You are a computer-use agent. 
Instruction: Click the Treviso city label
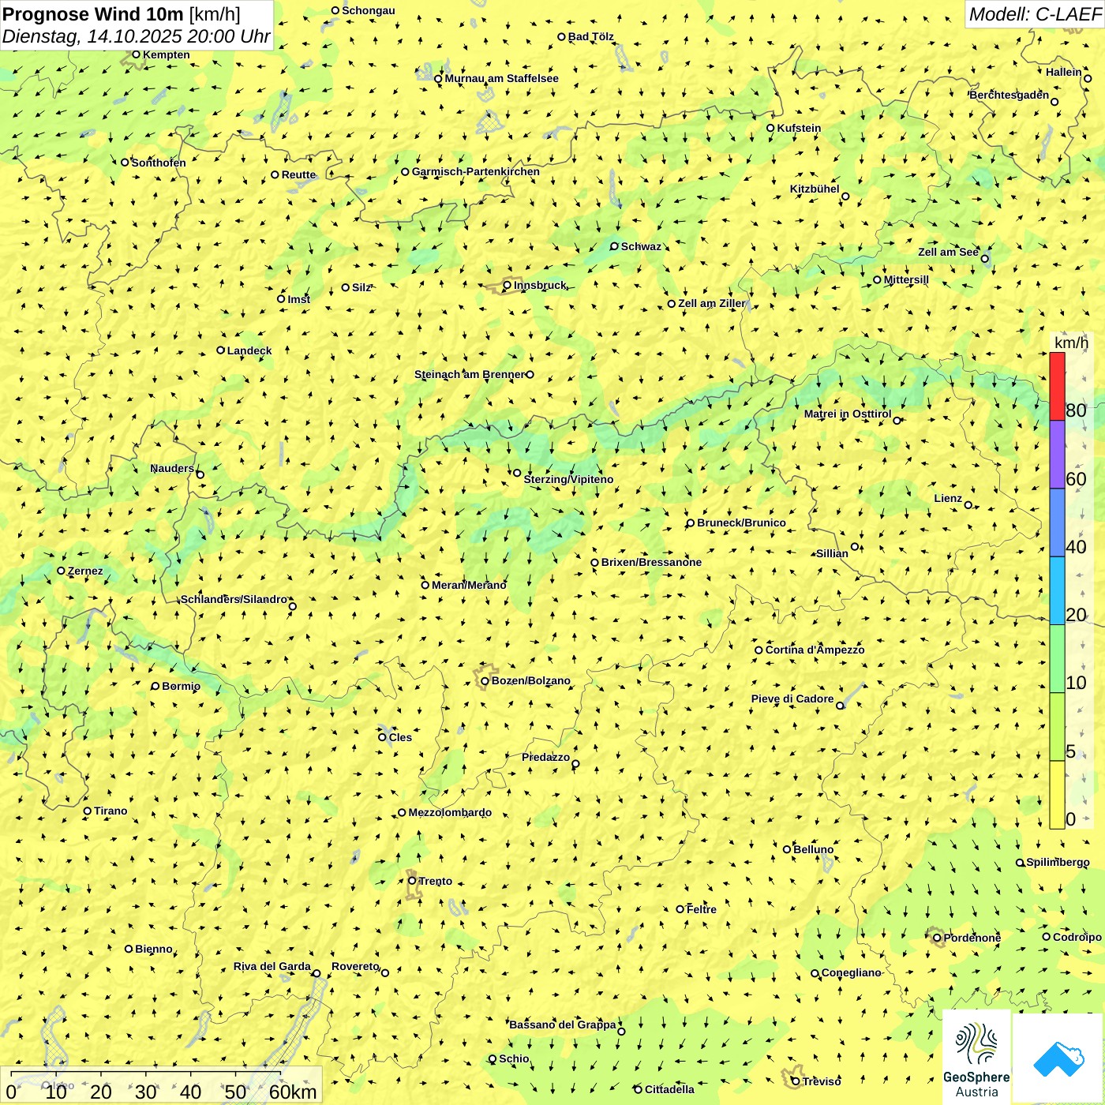pos(822,1081)
